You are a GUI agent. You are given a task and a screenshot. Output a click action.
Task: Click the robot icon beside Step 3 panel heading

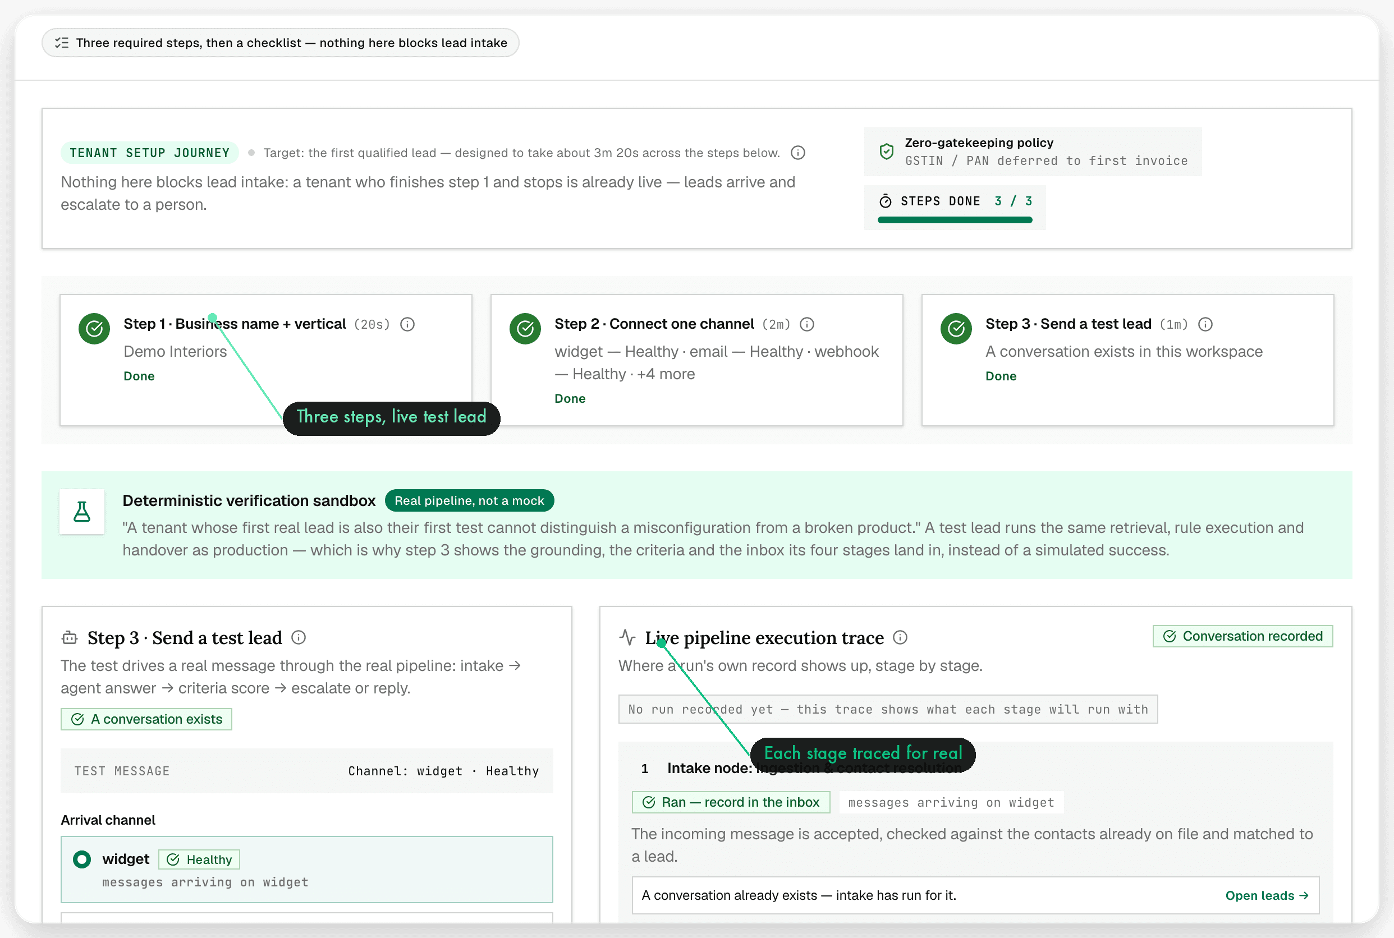[x=70, y=638]
